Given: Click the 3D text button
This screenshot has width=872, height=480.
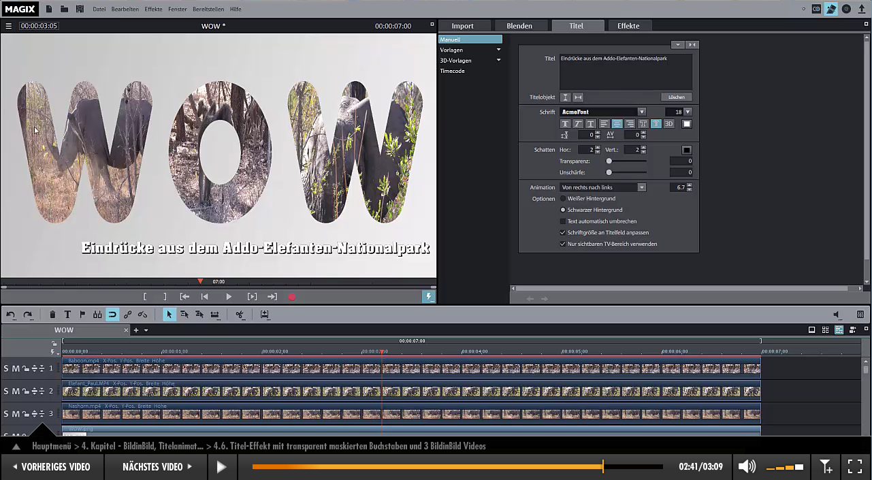Looking at the screenshot, I should coord(668,124).
